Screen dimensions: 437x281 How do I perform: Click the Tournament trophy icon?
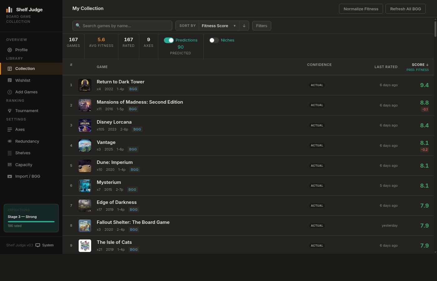coord(10,111)
